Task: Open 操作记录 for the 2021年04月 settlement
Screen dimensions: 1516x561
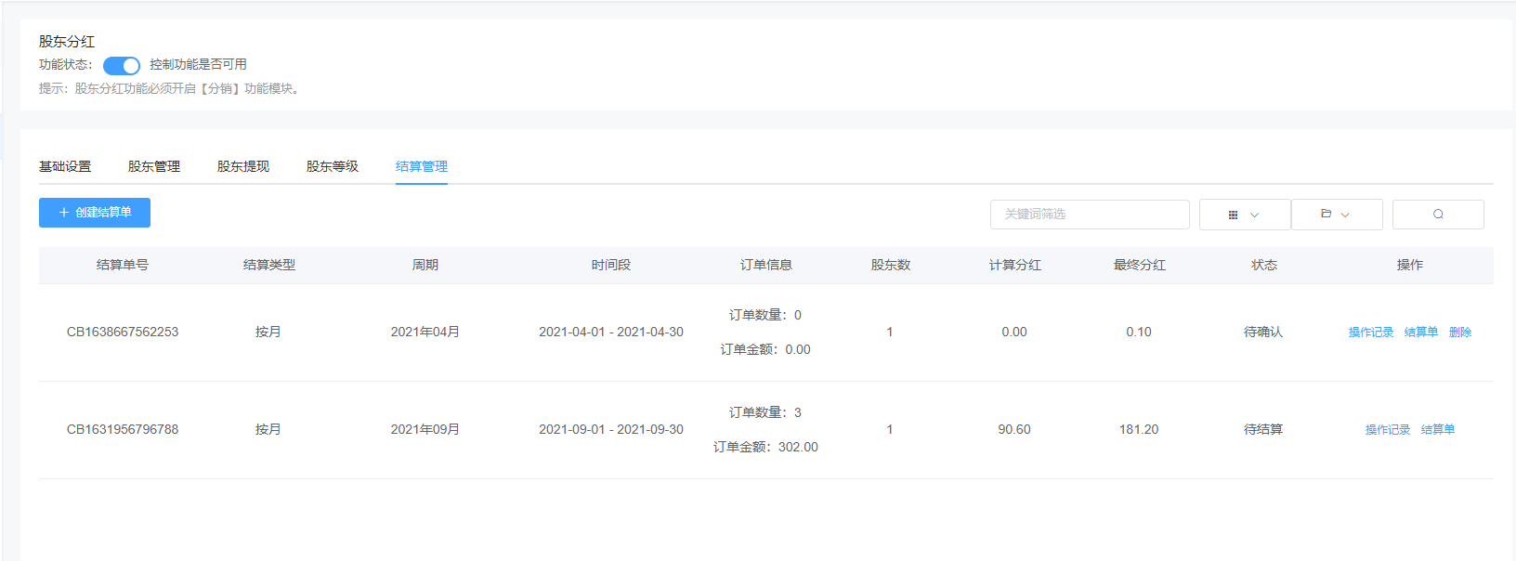Action: 1370,333
